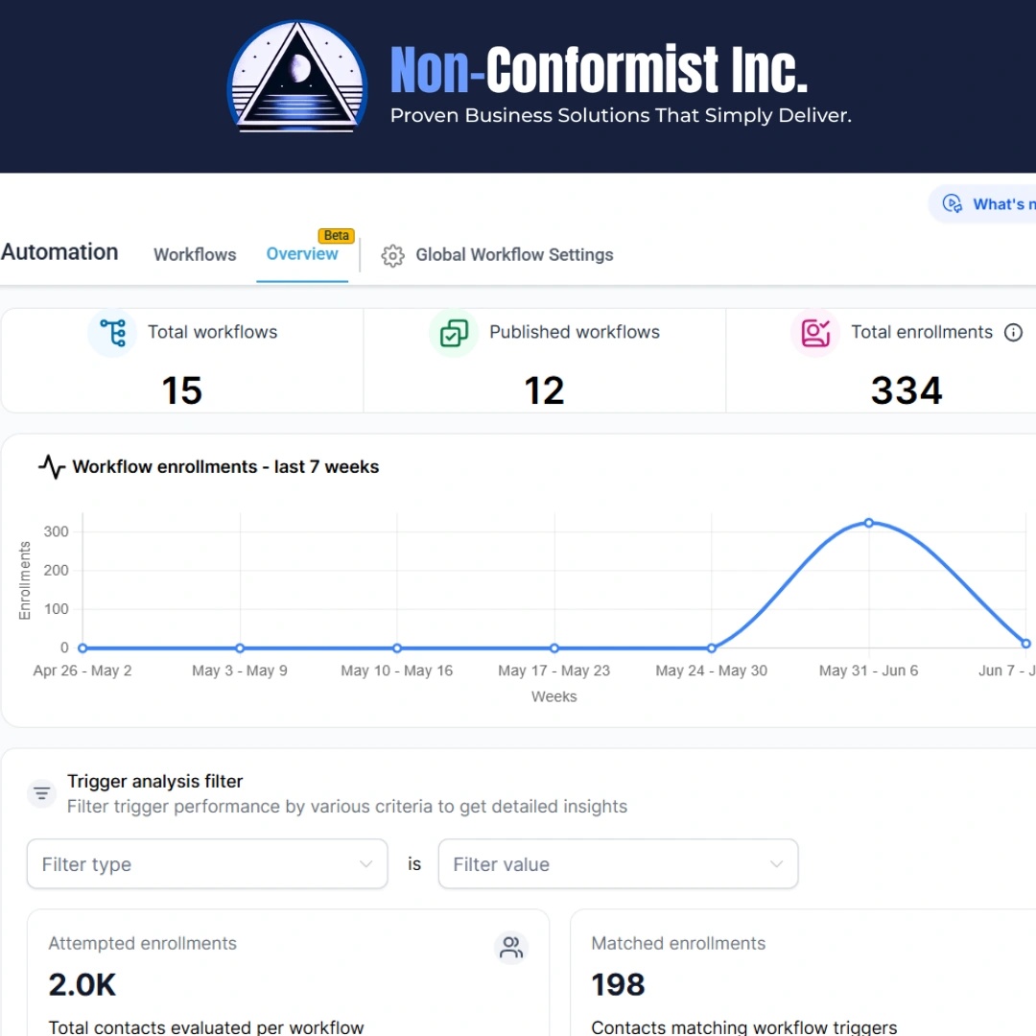Click the pulse icon beside Workflow enrollments
The width and height of the screenshot is (1036, 1036).
click(x=52, y=466)
